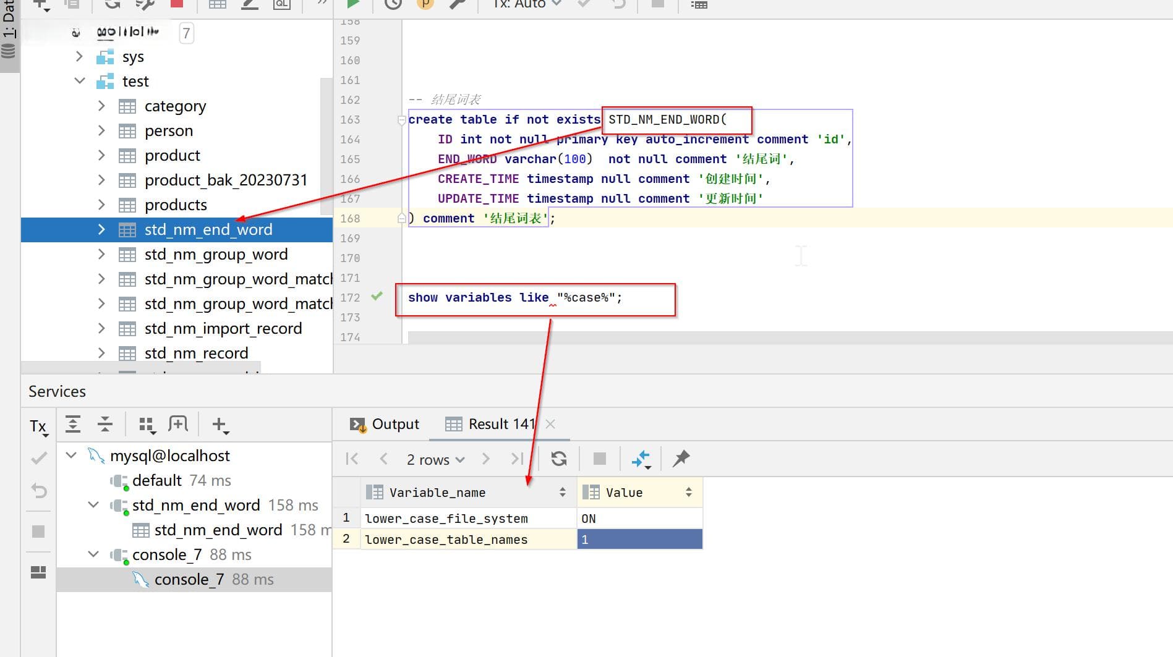This screenshot has height=657, width=1173.
Task: Expand the selected std_nm_end_word table node
Action: tap(101, 229)
